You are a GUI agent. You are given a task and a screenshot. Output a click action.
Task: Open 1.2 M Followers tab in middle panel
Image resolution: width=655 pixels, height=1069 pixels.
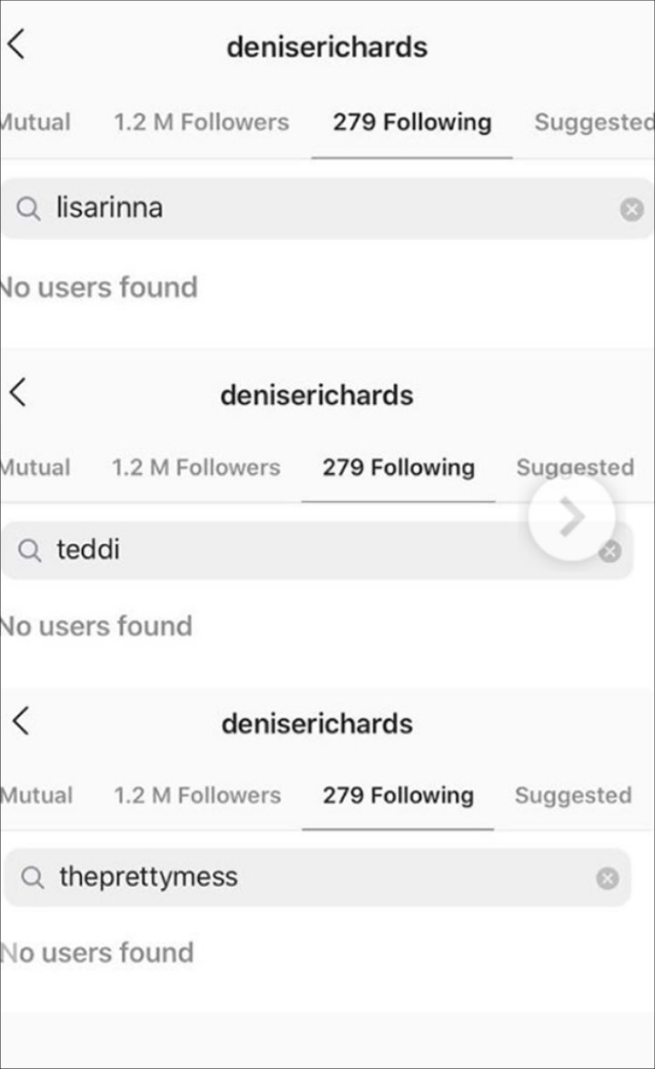click(196, 467)
